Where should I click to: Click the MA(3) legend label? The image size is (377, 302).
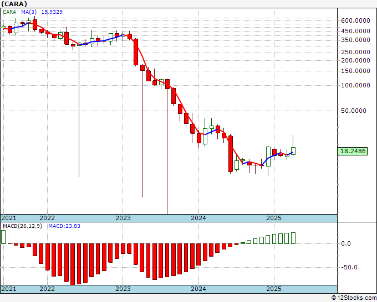(29, 12)
